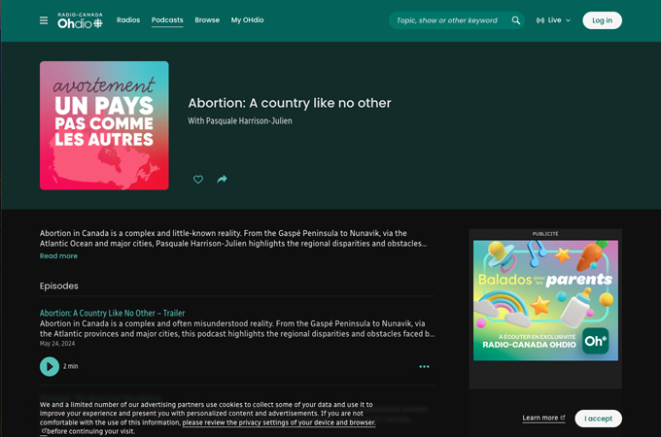Click the Radio-Canada OHdio logo
This screenshot has height=437, width=661.
tap(80, 20)
